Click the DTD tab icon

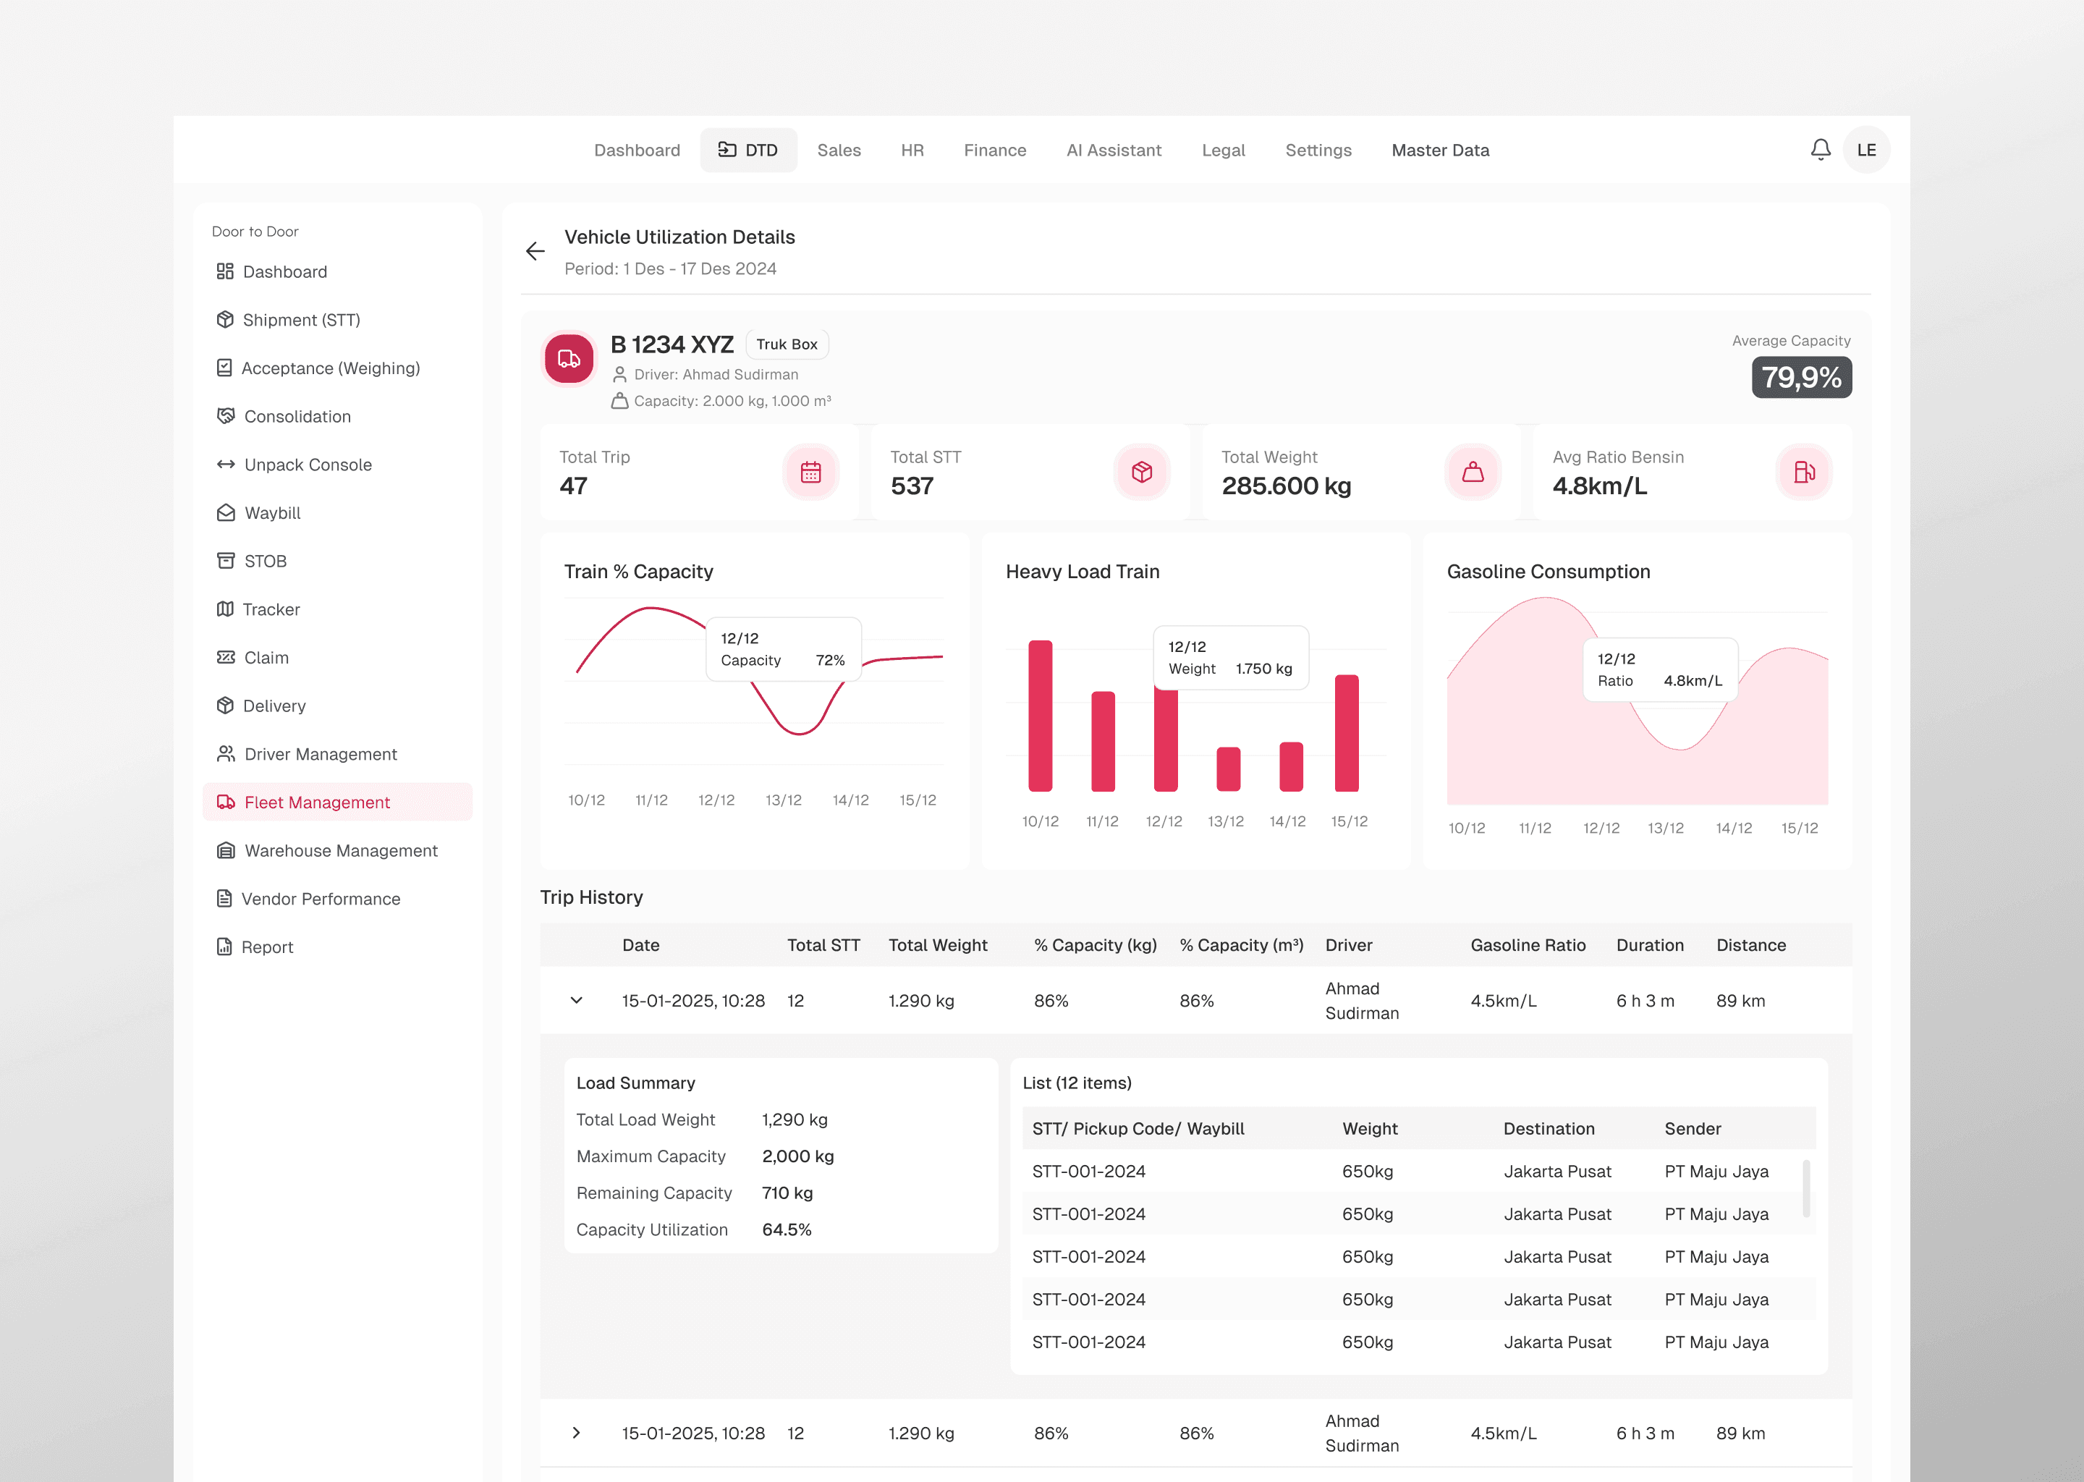point(727,150)
